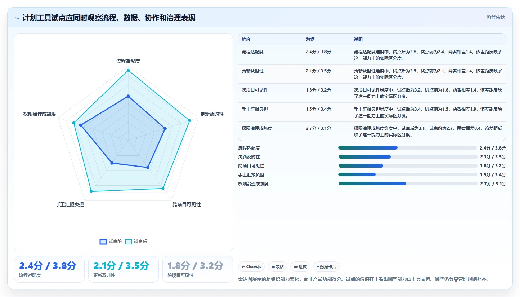Click the table value 2.7分 / 3.1分

click(318, 128)
